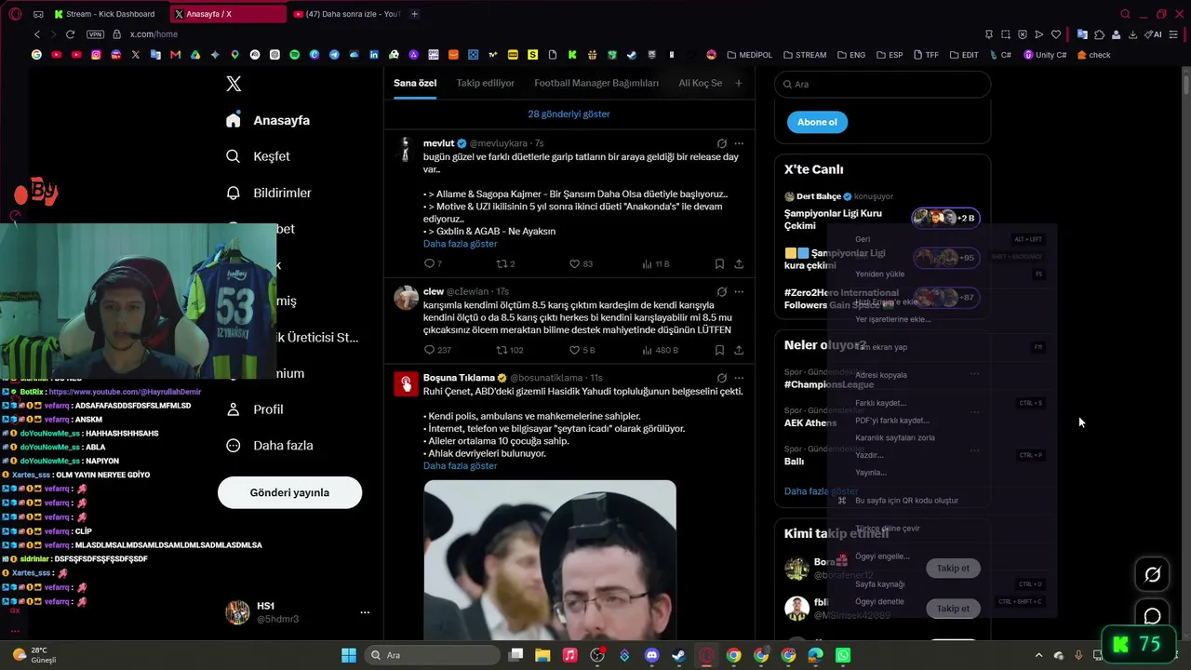Open WhatsApp from the Windows taskbar
This screenshot has height=670, width=1191.
point(843,655)
